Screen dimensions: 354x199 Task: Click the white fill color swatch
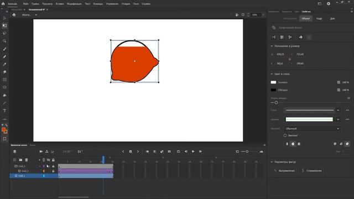(273, 82)
